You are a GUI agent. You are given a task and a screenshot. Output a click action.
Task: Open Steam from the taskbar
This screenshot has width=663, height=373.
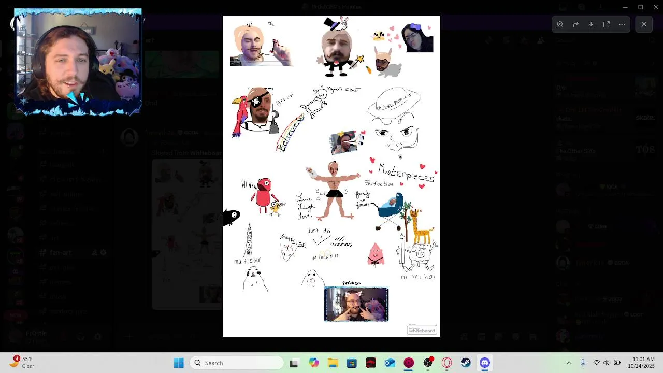(x=466, y=363)
